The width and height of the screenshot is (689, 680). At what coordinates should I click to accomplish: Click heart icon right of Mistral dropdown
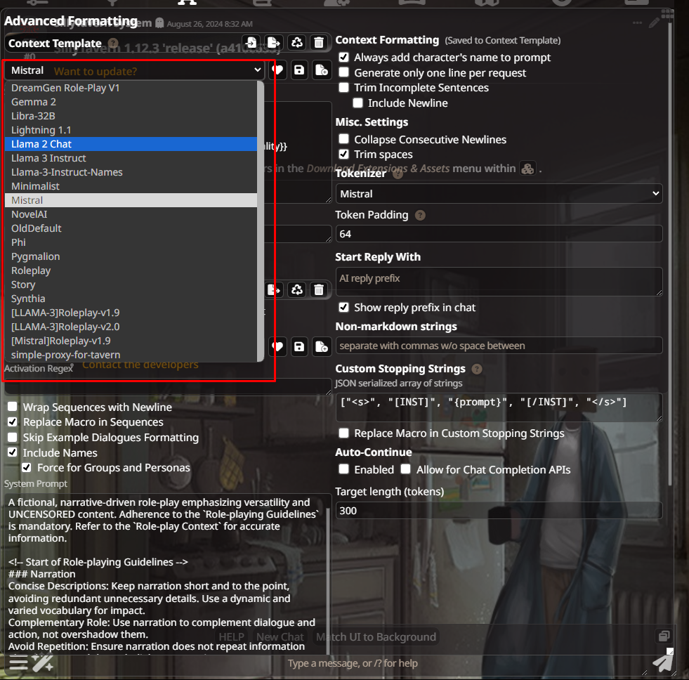tap(277, 70)
